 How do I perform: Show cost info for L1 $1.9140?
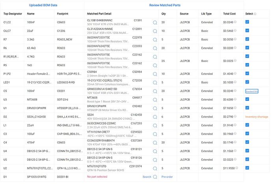235,125
